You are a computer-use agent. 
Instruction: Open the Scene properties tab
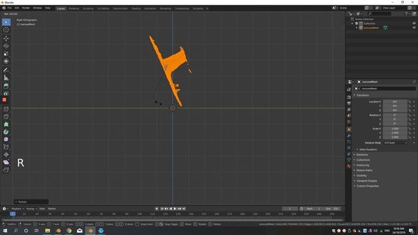349,116
